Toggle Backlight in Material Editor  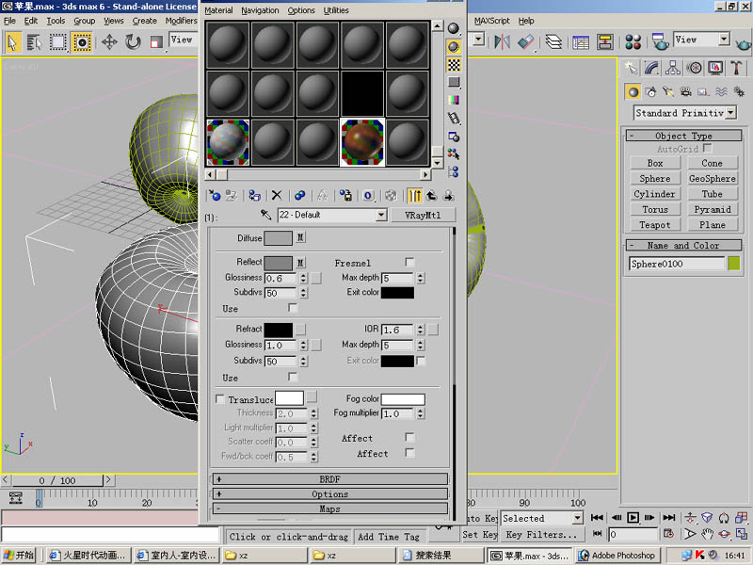point(454,46)
